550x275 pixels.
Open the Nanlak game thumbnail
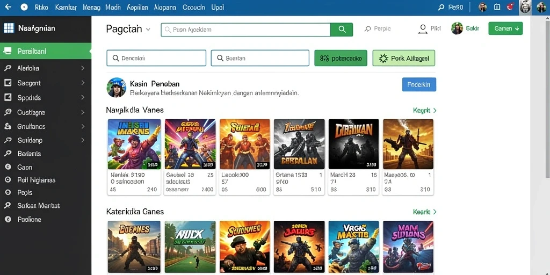[x=134, y=144]
